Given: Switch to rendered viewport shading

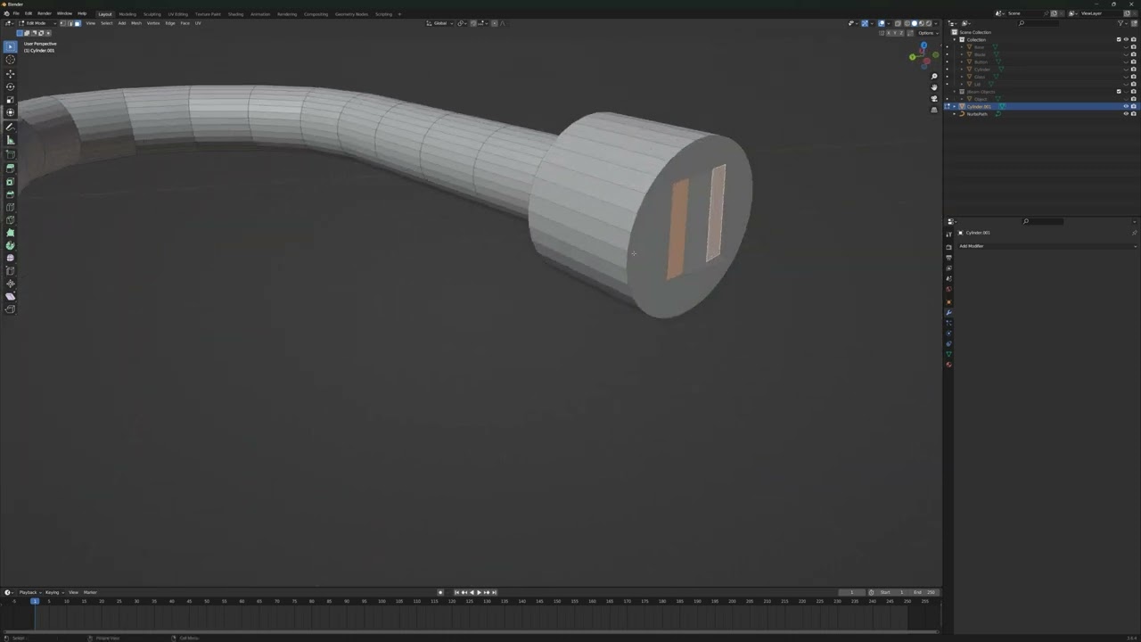Looking at the screenshot, I should [x=928, y=23].
